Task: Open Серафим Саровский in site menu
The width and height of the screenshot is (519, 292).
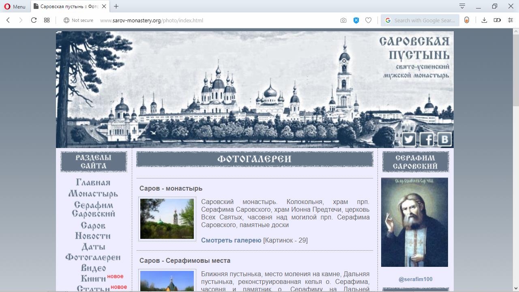Action: pos(94,209)
